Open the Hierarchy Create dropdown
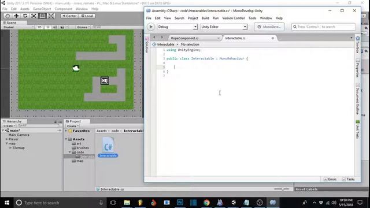The image size is (370, 208). click(x=9, y=126)
